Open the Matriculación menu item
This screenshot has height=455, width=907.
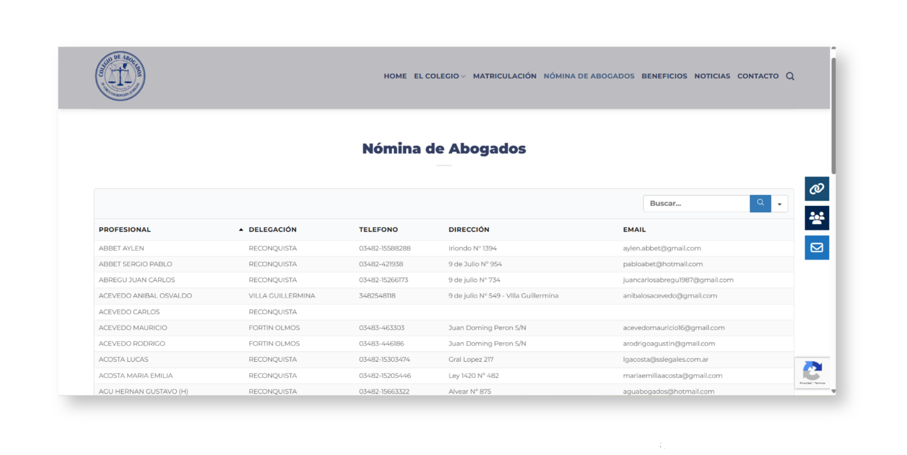[504, 76]
